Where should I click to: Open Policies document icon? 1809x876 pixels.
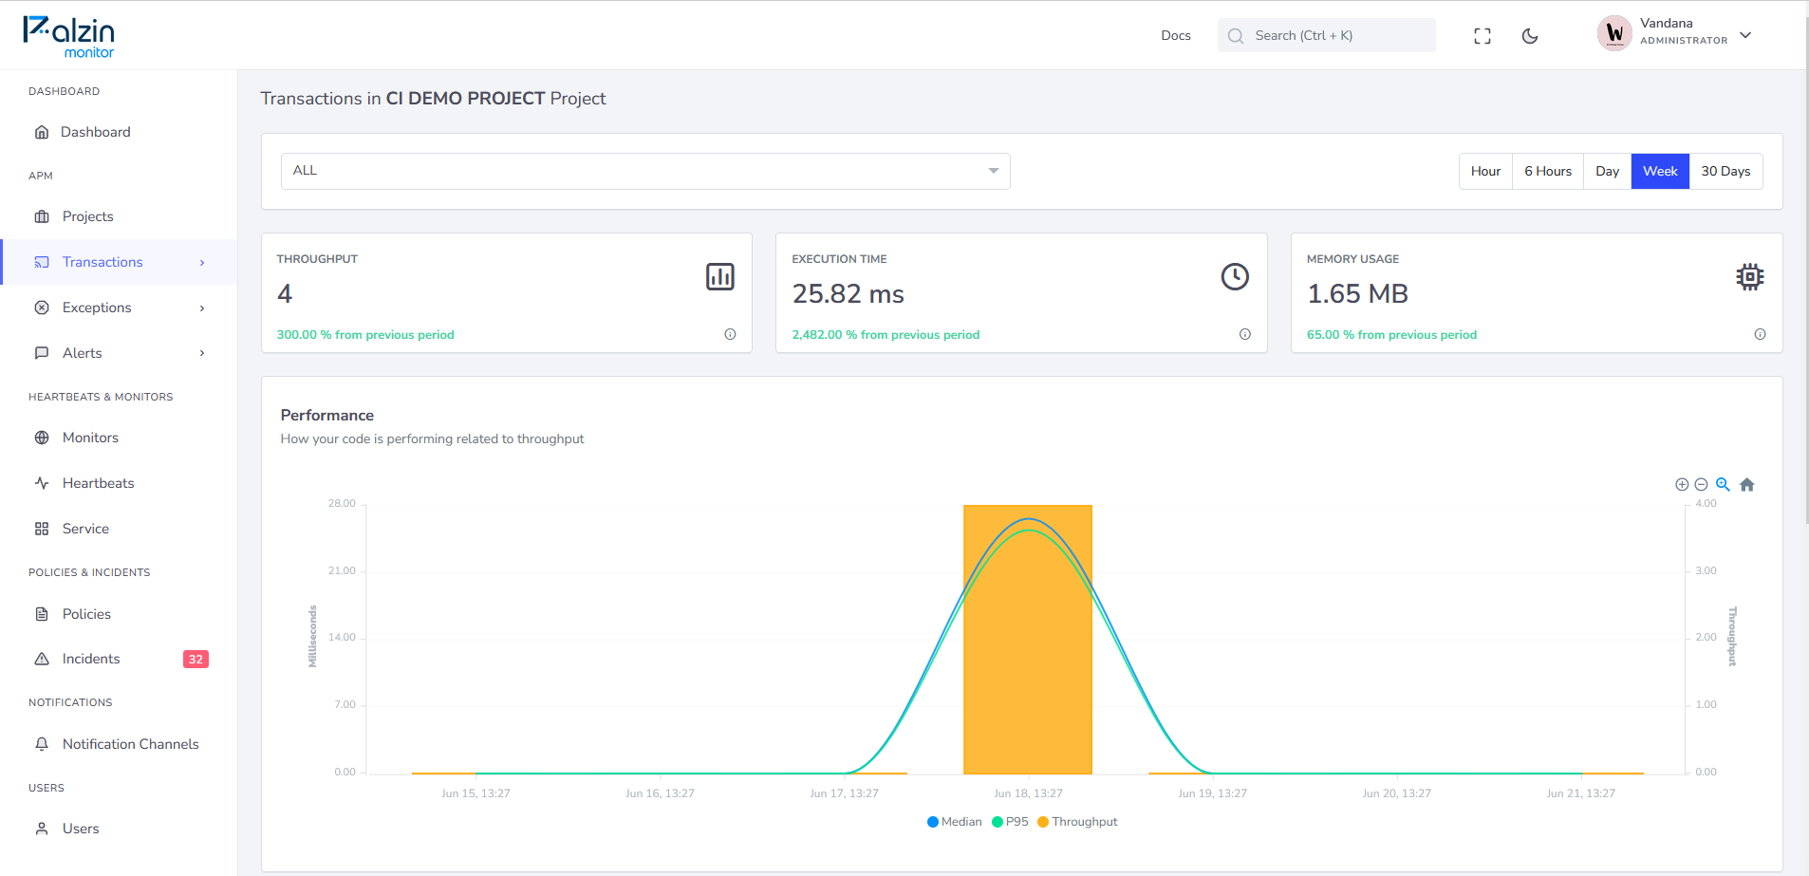pyautogui.click(x=42, y=614)
